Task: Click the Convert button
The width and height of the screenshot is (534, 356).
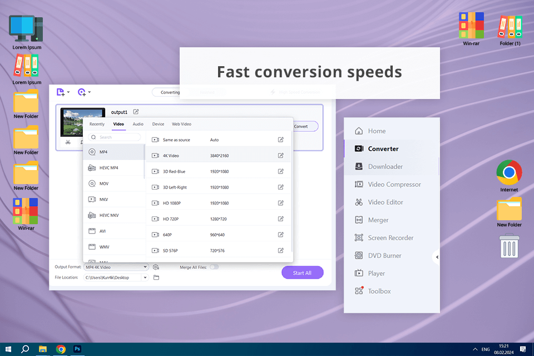Action: point(305,126)
